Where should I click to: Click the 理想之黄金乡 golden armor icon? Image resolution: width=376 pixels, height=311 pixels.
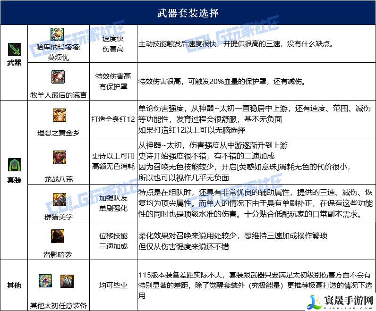click(x=60, y=115)
